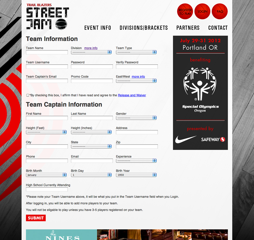254x240 pixels.
Task: Open the State dropdown
Action: pos(91,146)
